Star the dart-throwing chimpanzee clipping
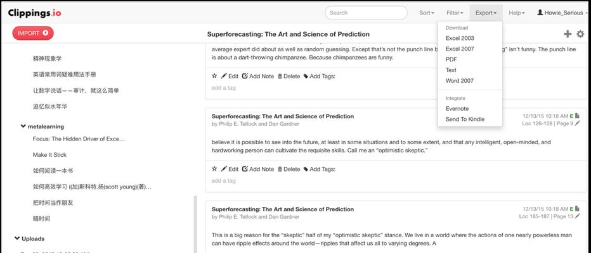This screenshot has height=253, width=591. coord(214,76)
